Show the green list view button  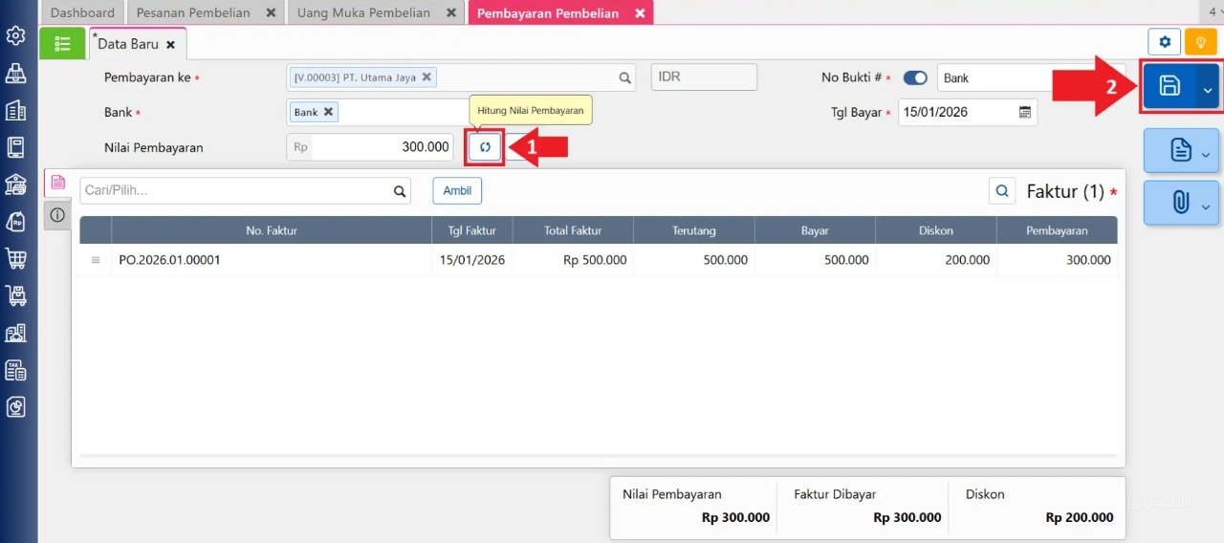(62, 44)
